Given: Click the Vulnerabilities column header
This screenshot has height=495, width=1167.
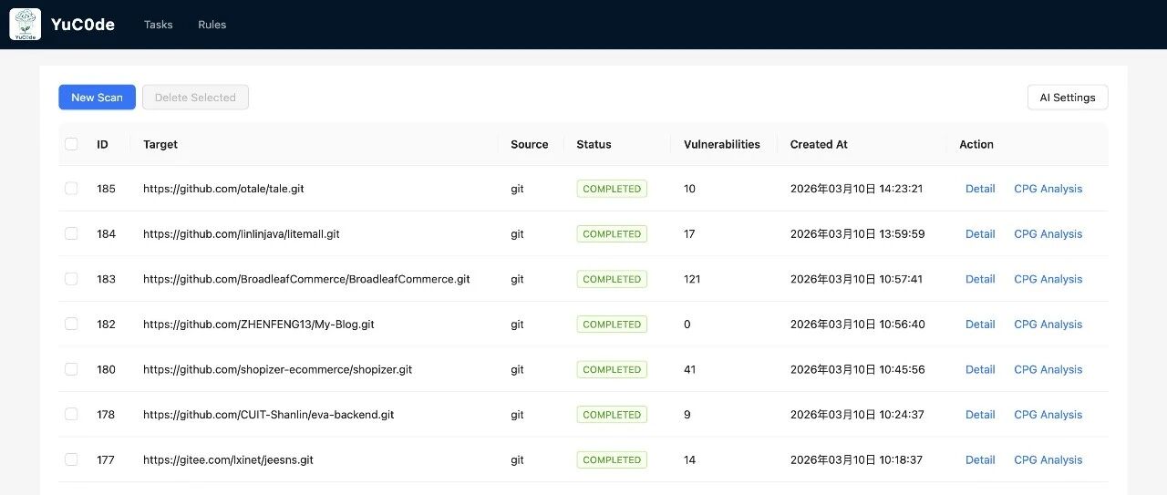Looking at the screenshot, I should pos(722,144).
